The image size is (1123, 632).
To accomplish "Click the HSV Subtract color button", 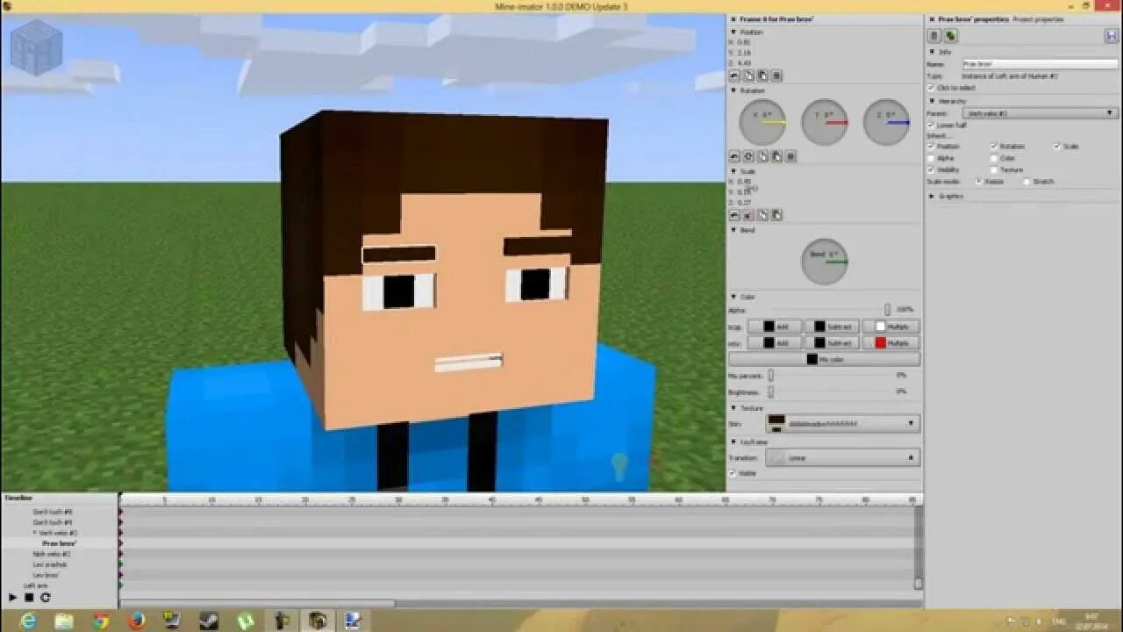I will 832,342.
